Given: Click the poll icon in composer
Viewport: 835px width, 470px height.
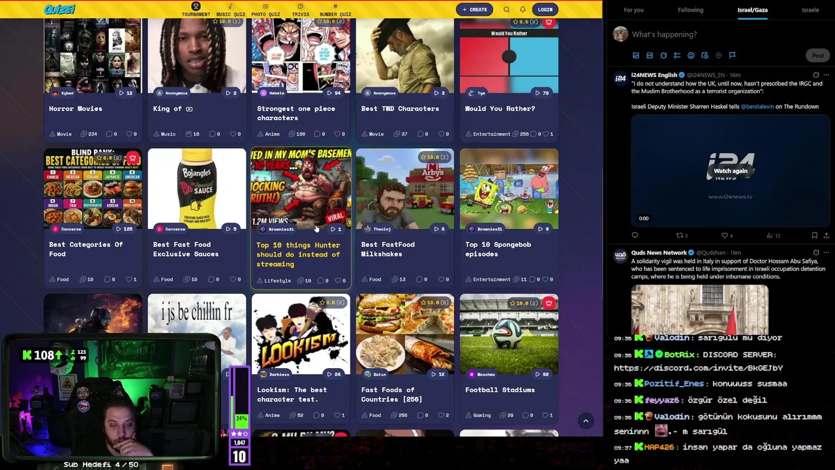Looking at the screenshot, I should [677, 55].
